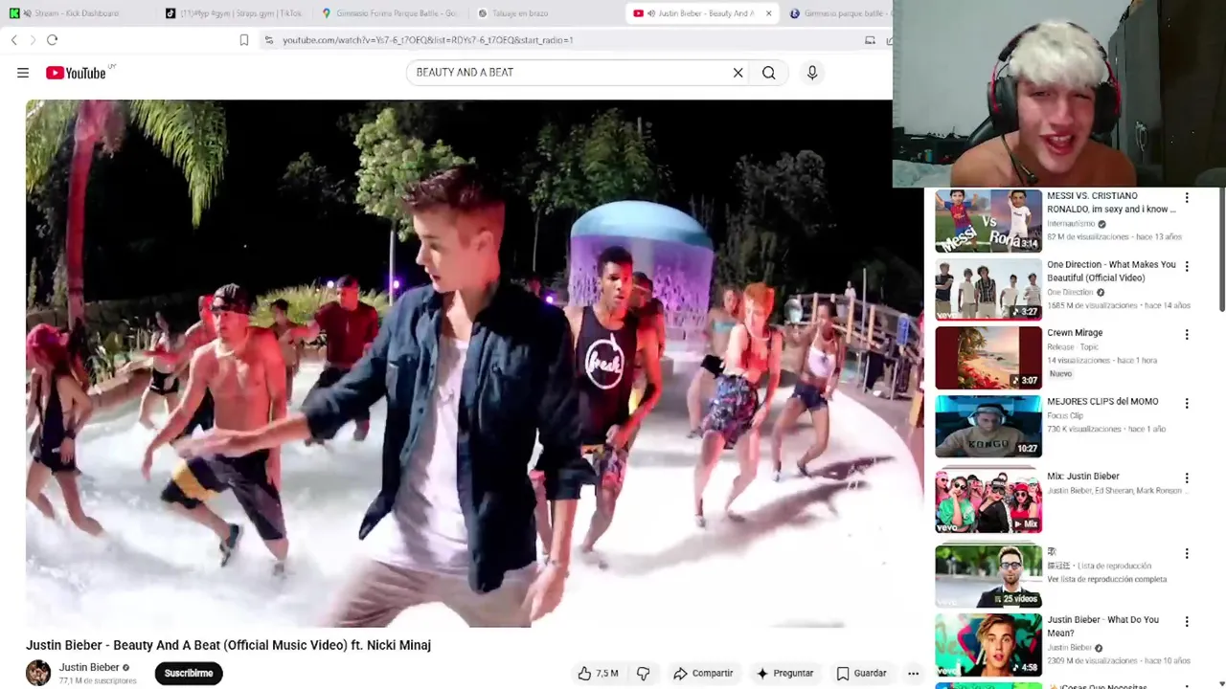Viewport: 1226px width, 689px height.
Task: Bookmark this page via the address-bar bookmark icon
Action: (x=244, y=40)
